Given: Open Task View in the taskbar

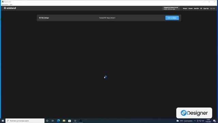Looking at the screenshot, I should coord(53,121).
